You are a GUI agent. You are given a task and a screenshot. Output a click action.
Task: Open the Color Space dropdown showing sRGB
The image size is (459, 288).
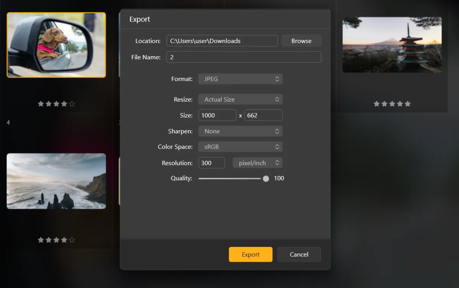[x=240, y=146]
